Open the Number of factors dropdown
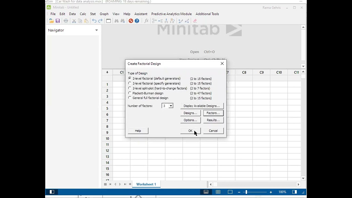 pos(171,106)
